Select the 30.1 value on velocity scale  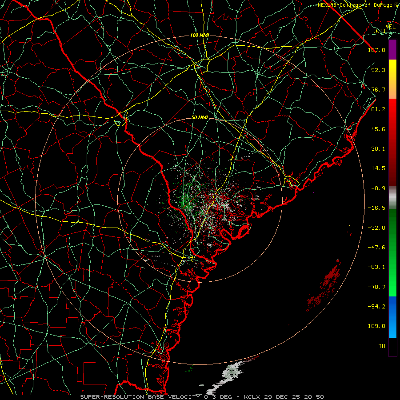coord(378,149)
